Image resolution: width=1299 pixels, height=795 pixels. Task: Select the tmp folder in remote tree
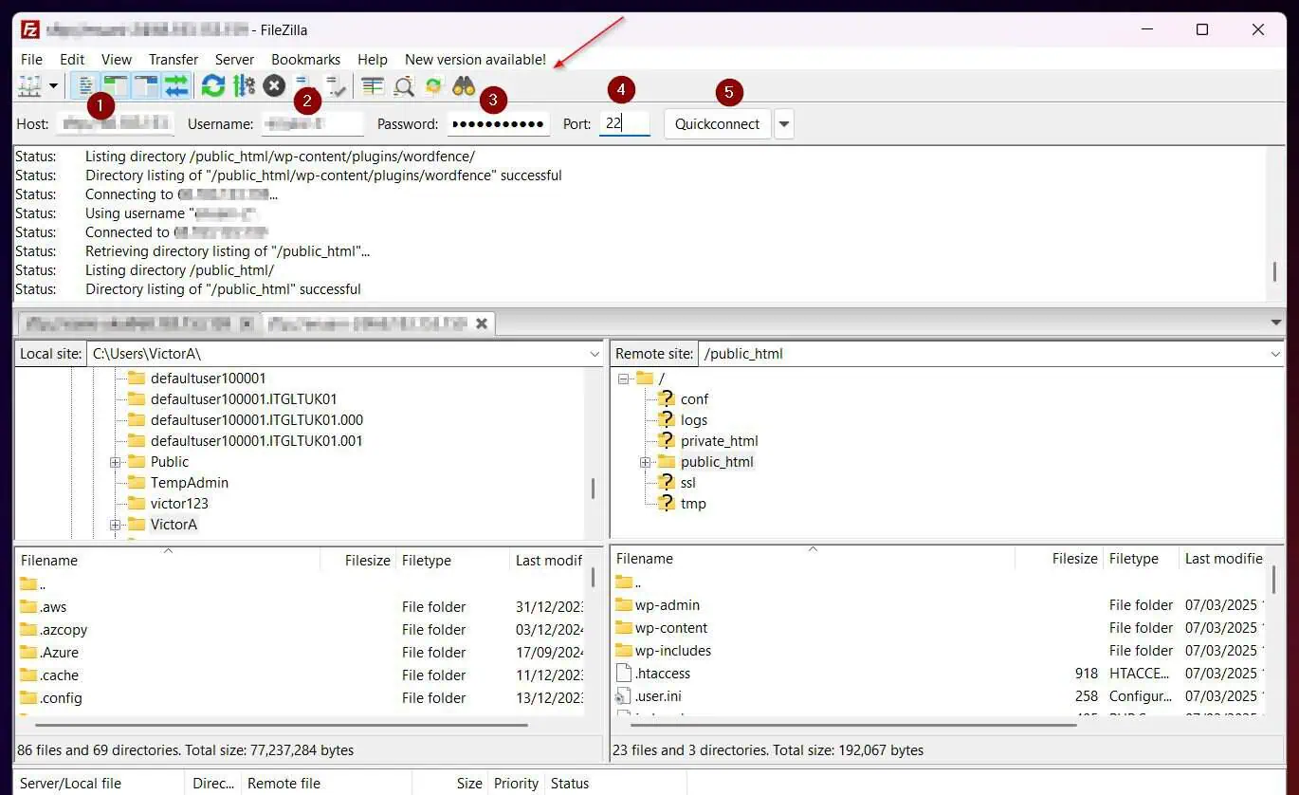[693, 504]
